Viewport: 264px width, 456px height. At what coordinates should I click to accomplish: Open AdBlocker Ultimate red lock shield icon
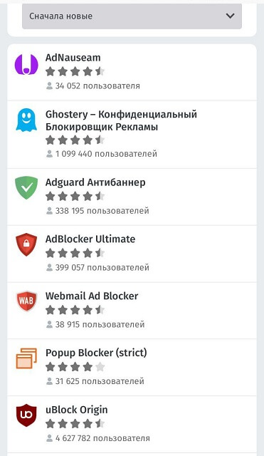click(x=26, y=244)
